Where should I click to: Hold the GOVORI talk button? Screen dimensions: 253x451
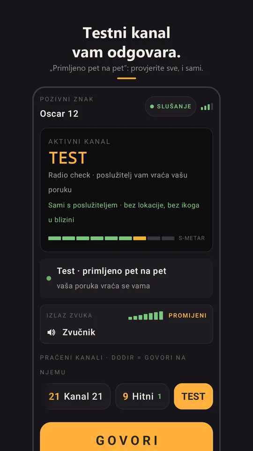[x=126, y=436]
